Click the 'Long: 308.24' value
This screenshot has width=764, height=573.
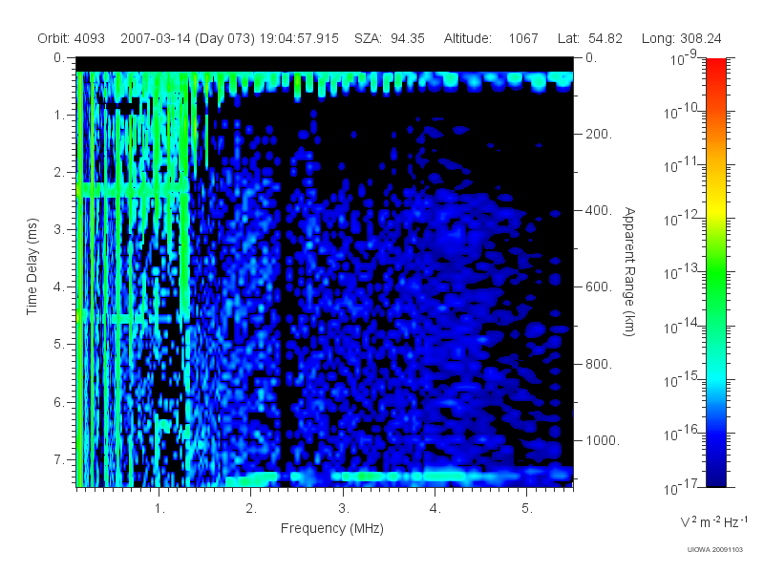click(681, 38)
